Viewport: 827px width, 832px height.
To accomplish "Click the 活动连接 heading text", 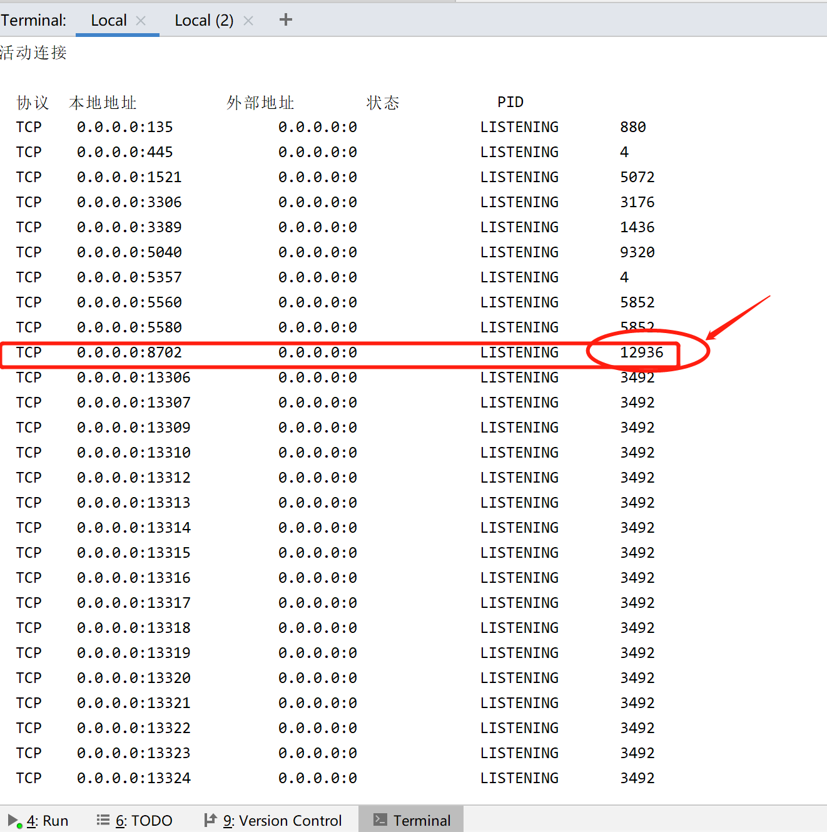I will click(34, 53).
